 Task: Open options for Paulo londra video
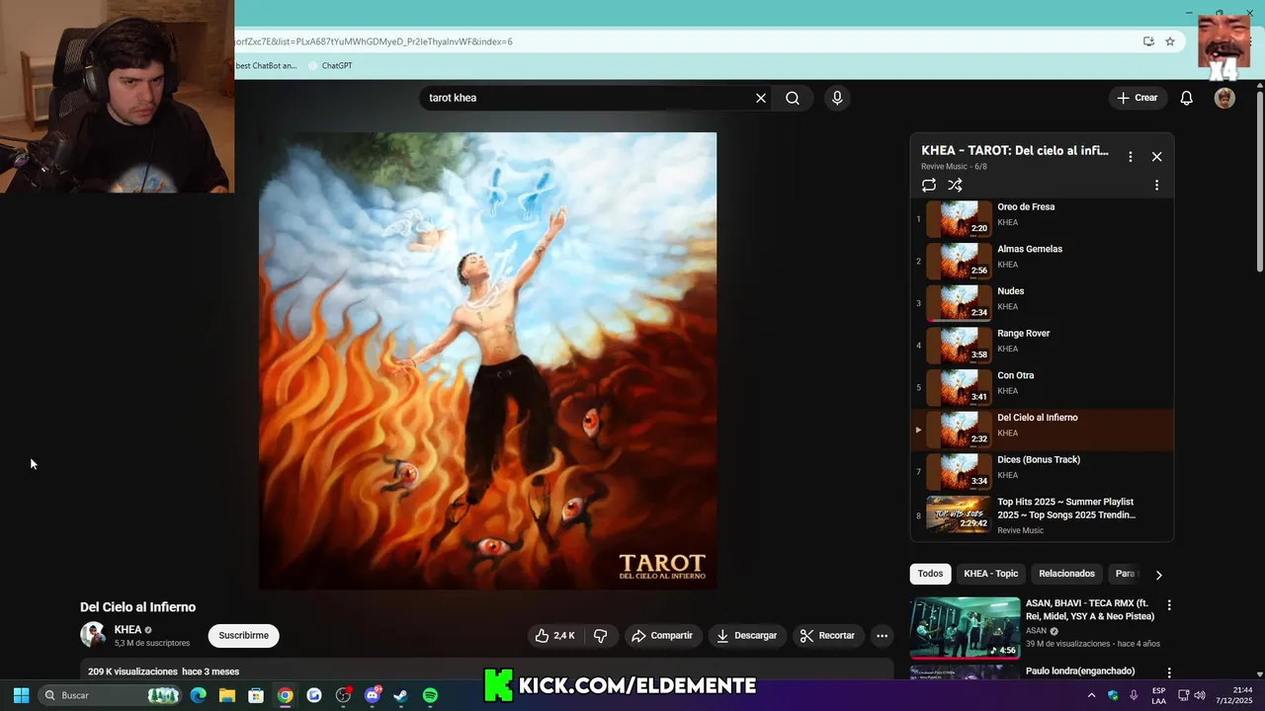tap(1169, 672)
